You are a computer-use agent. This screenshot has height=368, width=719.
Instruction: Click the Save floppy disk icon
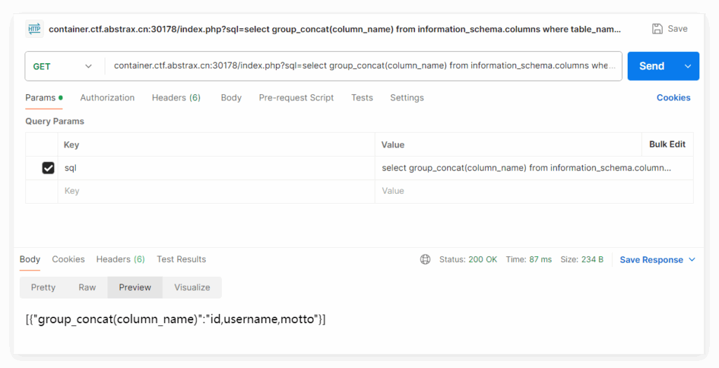(x=657, y=29)
